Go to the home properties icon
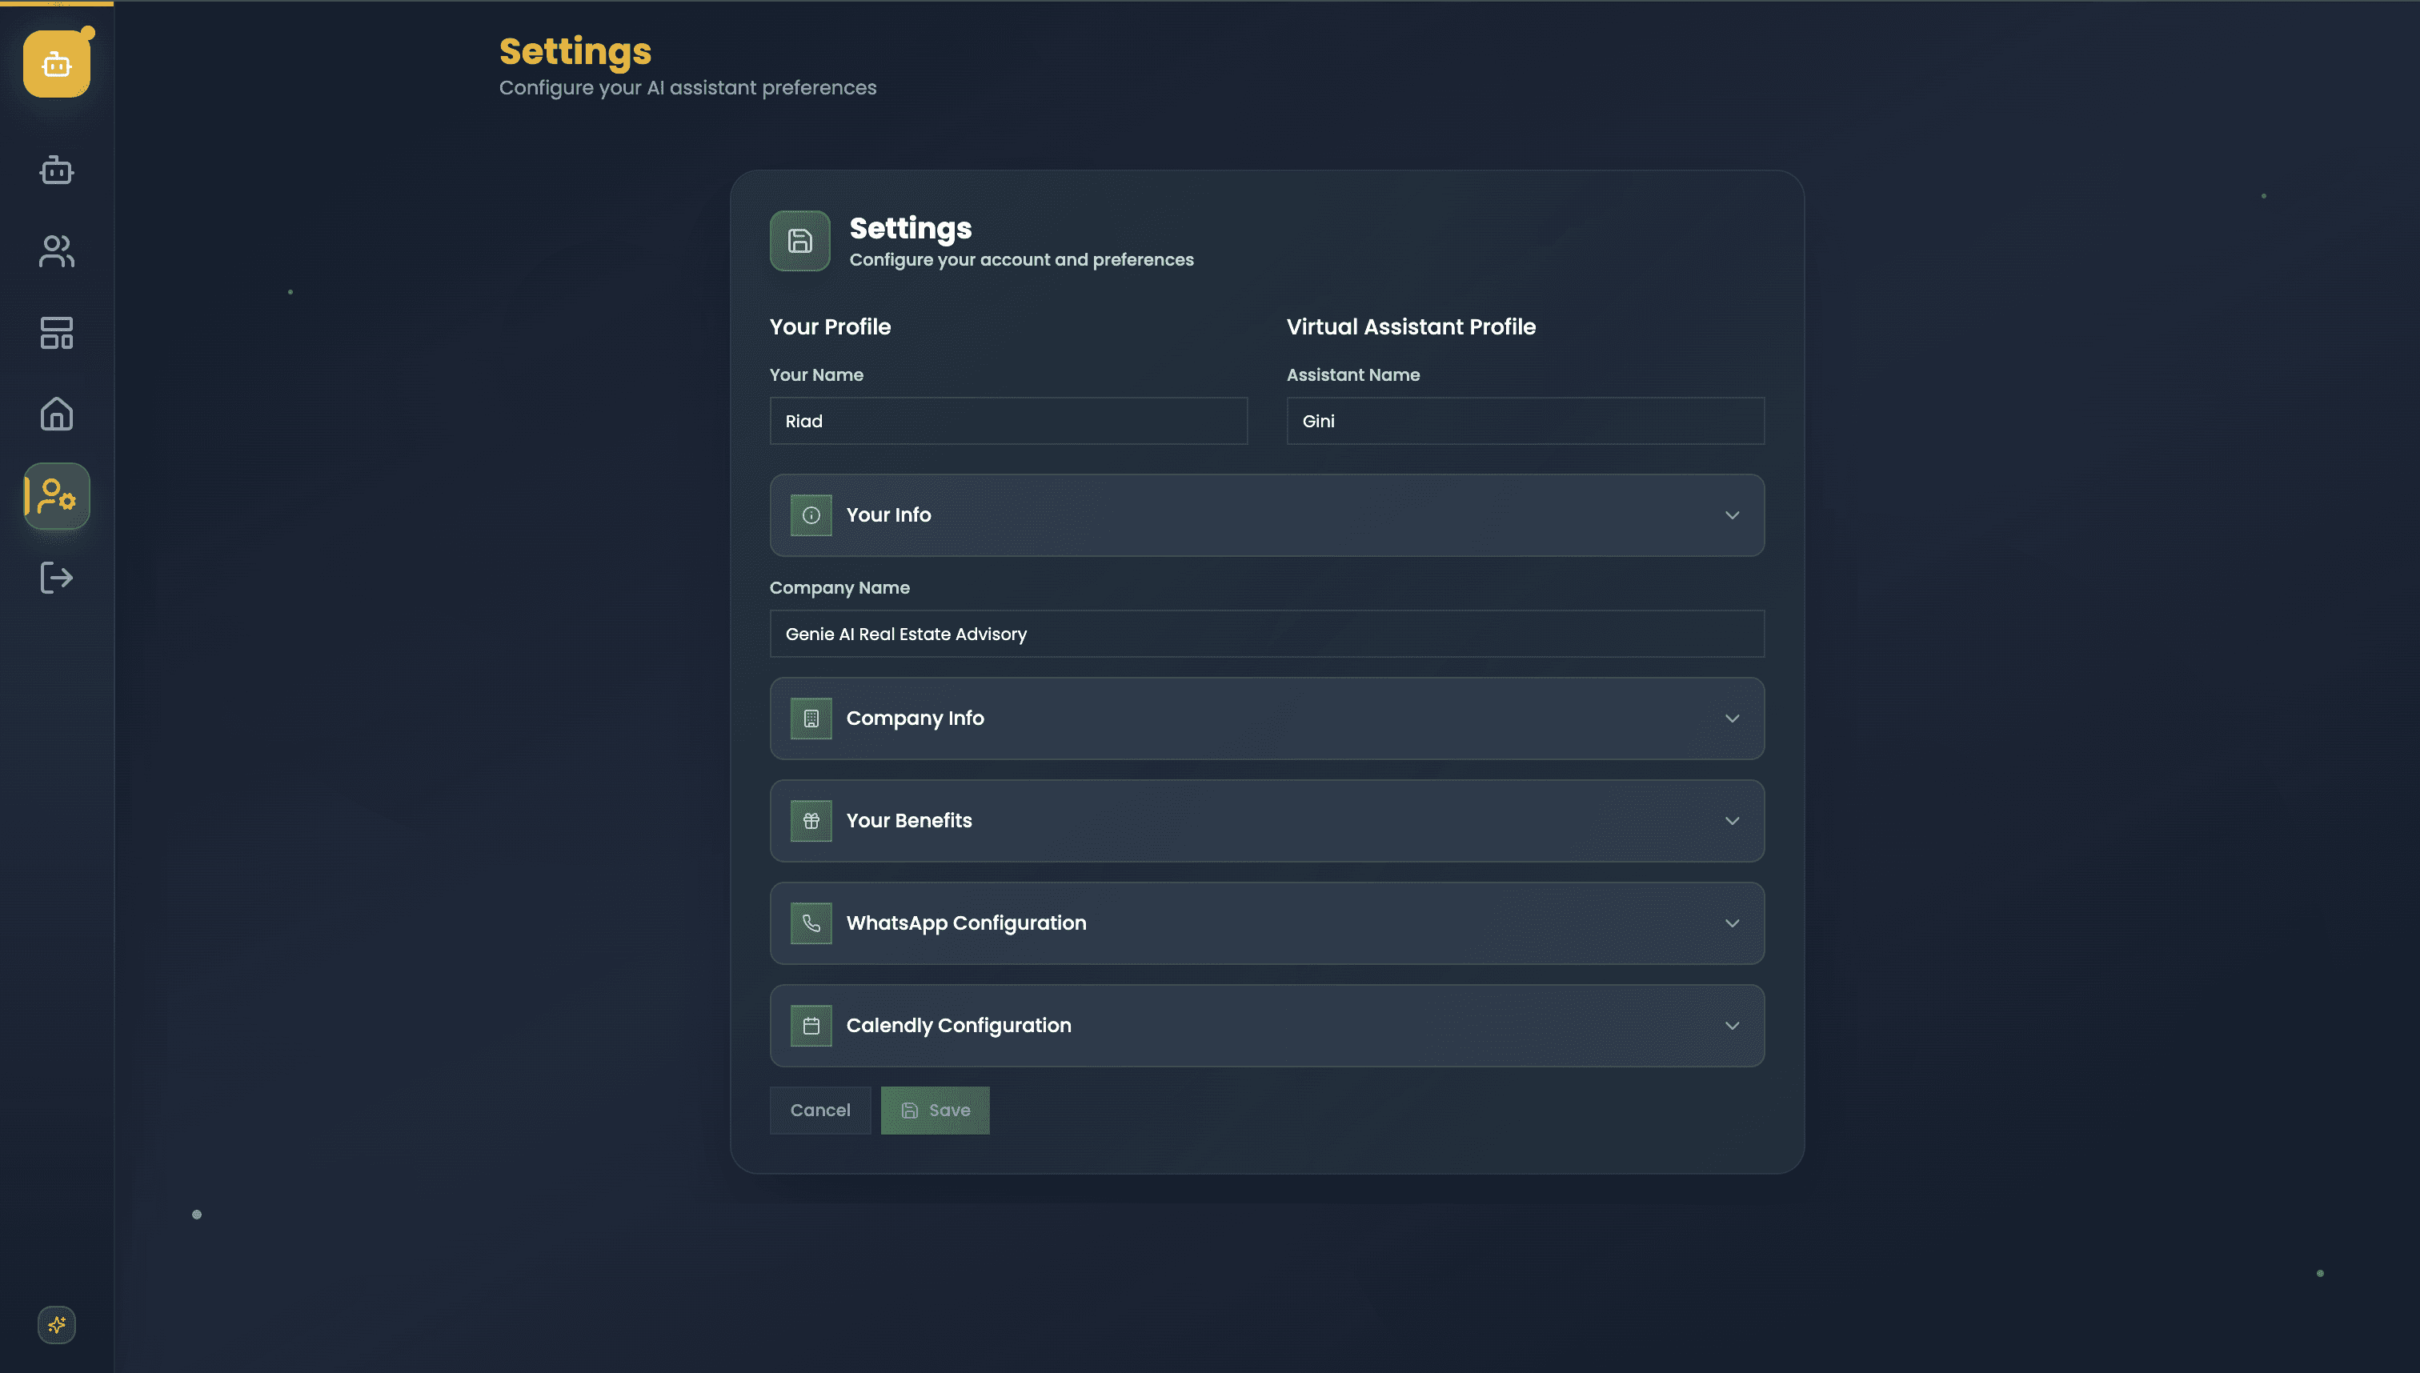Screen dimensions: 2420x1373 pos(57,414)
